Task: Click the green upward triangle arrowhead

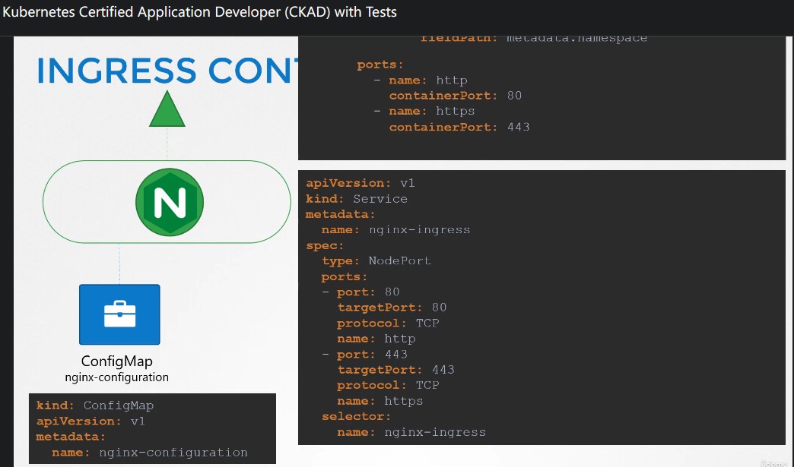Action: [x=167, y=109]
